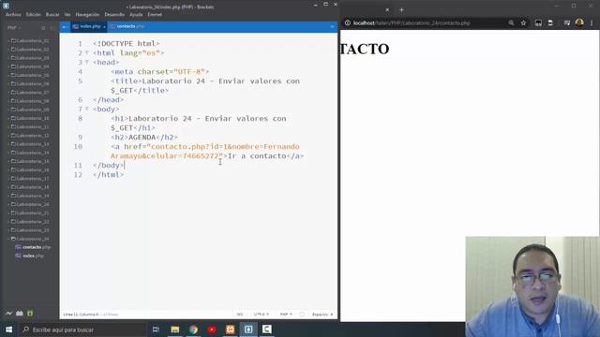
Task: Open the Buscar menu
Action: [x=52, y=15]
